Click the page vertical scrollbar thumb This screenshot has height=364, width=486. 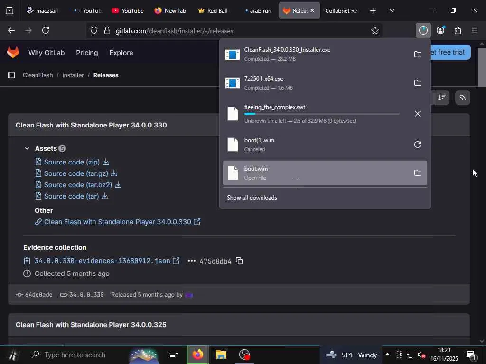coord(481,67)
